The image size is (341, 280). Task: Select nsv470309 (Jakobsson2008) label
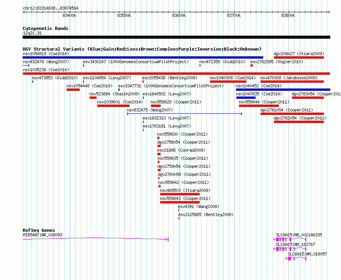[289, 78]
